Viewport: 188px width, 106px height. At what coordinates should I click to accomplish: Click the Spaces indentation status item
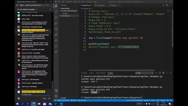tap(147, 100)
